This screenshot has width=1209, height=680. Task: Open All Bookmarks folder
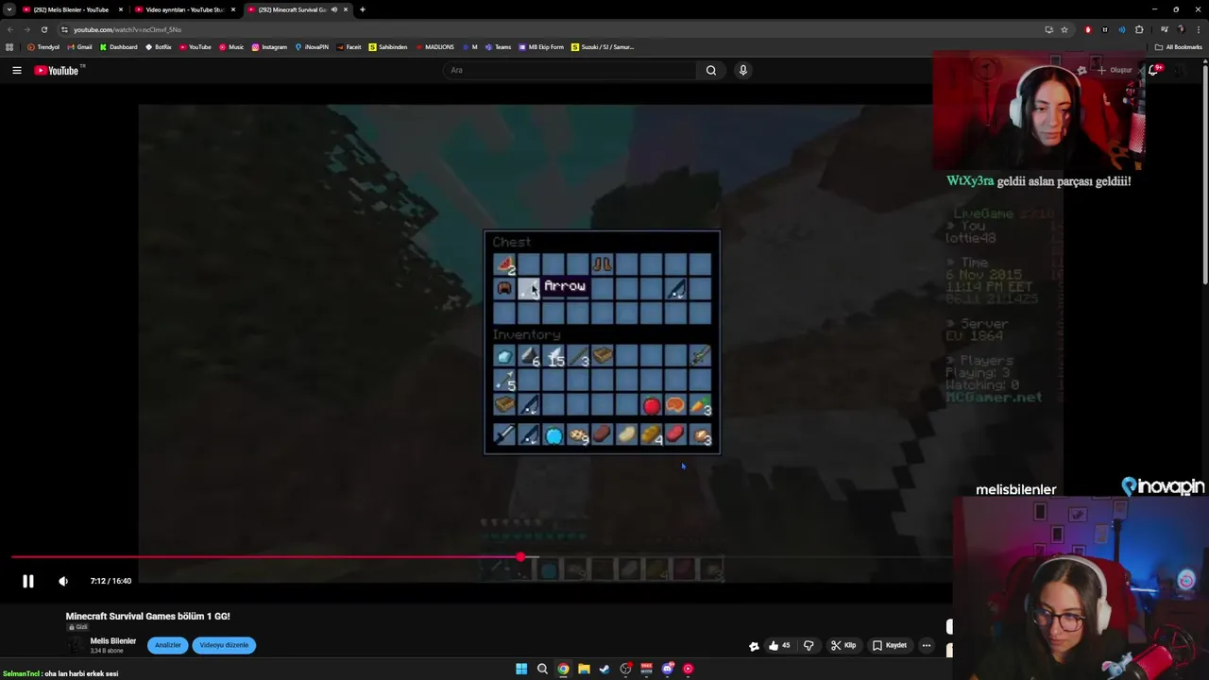tap(1178, 46)
